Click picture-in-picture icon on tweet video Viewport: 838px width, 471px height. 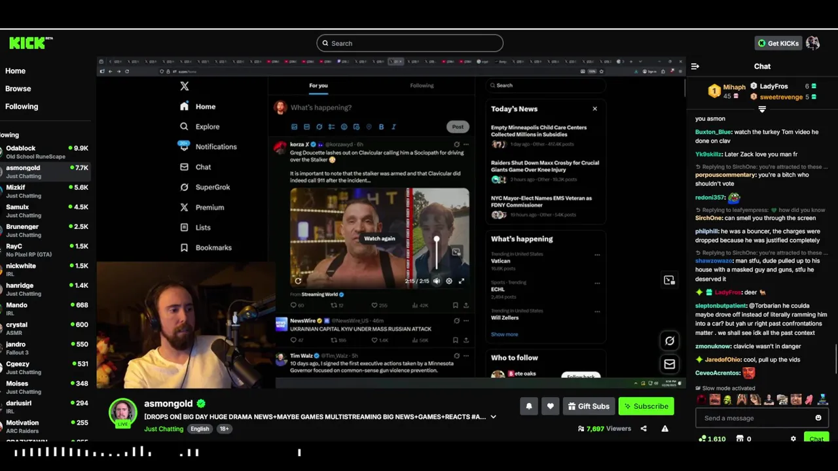point(456,251)
